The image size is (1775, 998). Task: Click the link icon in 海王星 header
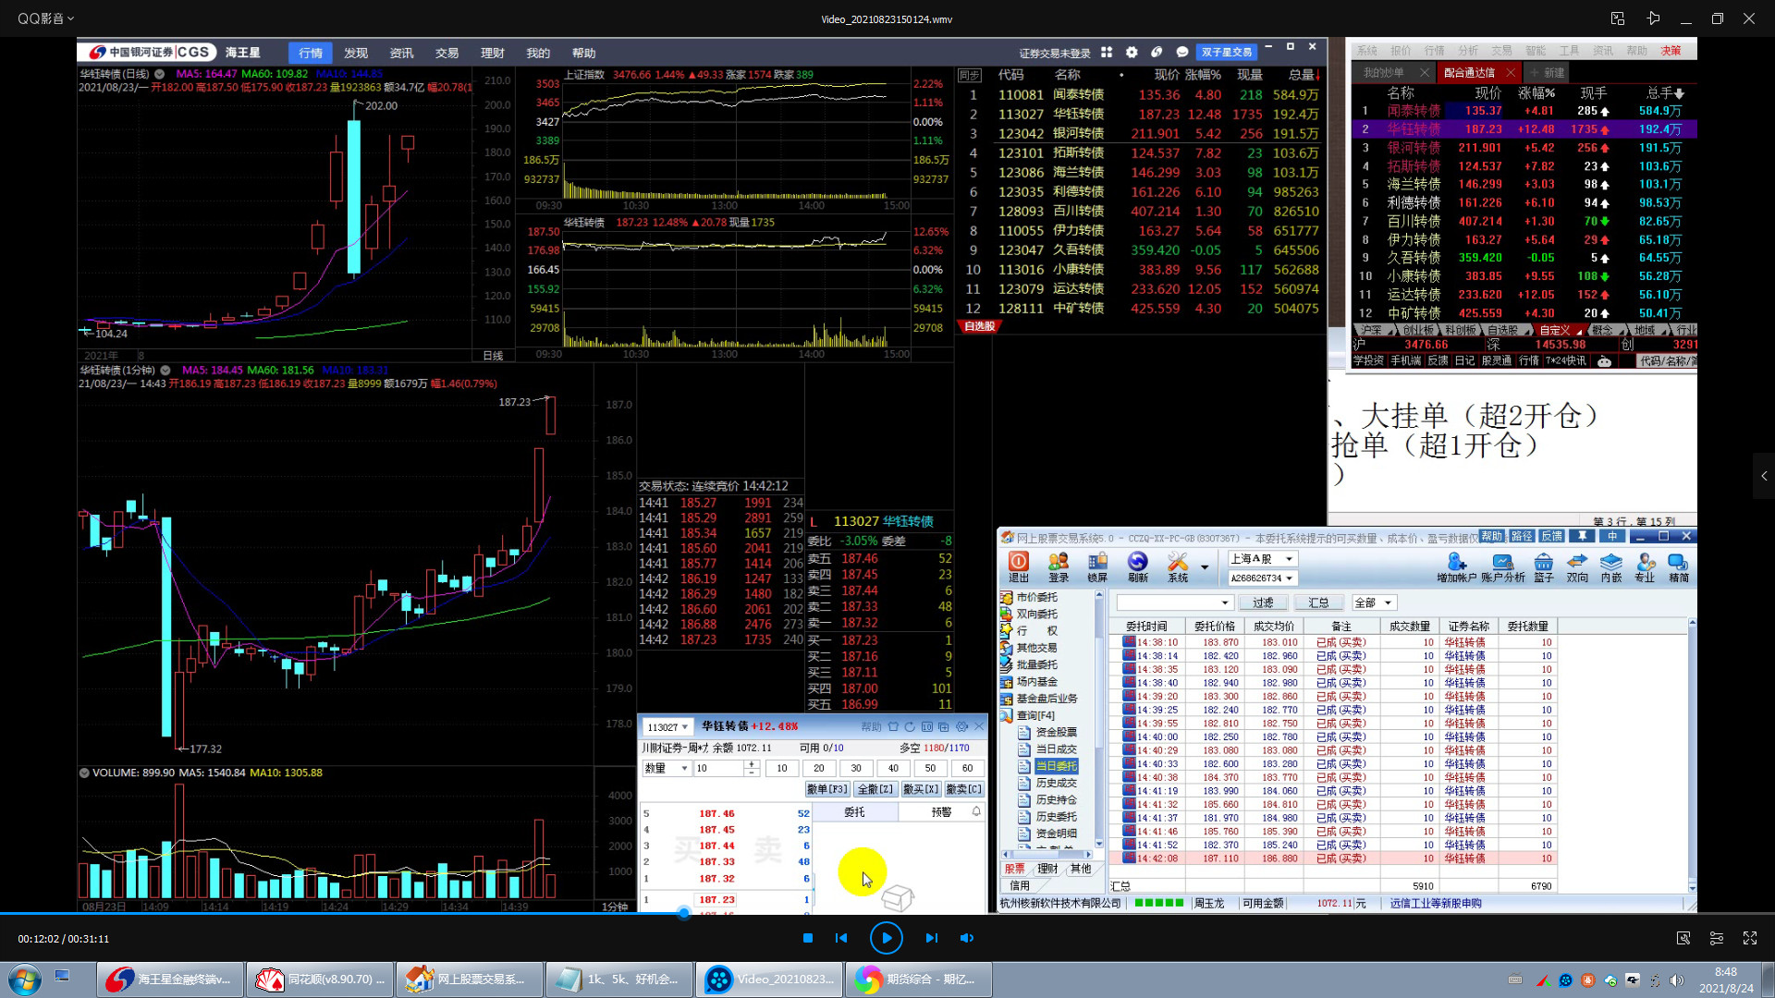(x=1157, y=53)
